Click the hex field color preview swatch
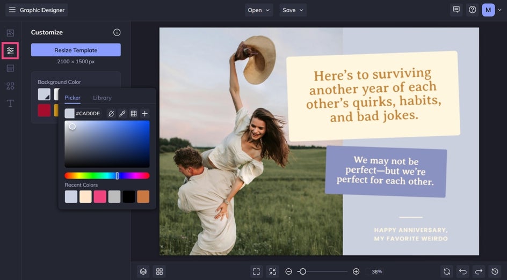 click(x=69, y=114)
